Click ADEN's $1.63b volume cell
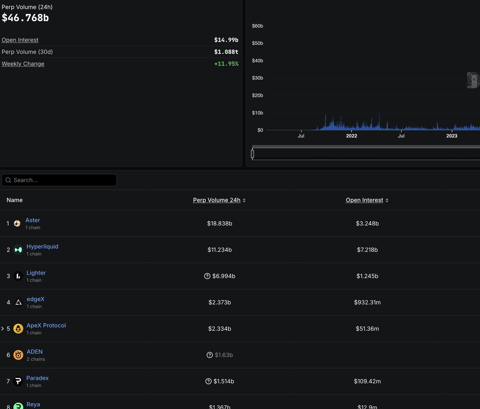This screenshot has height=409, width=480. [224, 355]
